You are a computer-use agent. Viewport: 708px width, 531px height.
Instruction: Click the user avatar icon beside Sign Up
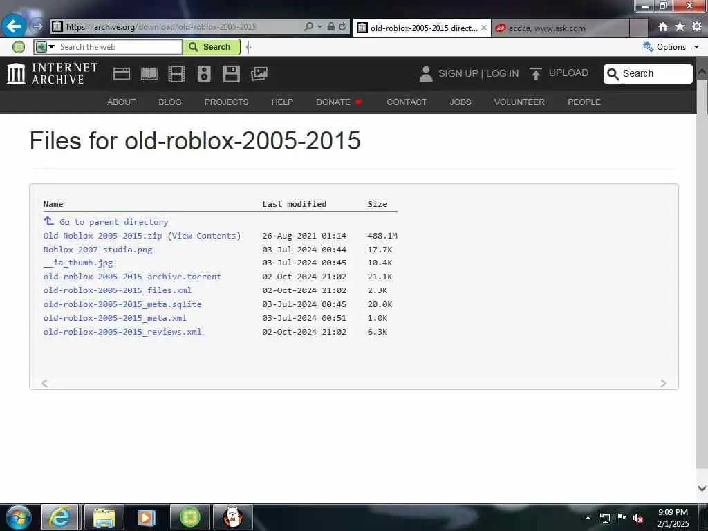426,73
